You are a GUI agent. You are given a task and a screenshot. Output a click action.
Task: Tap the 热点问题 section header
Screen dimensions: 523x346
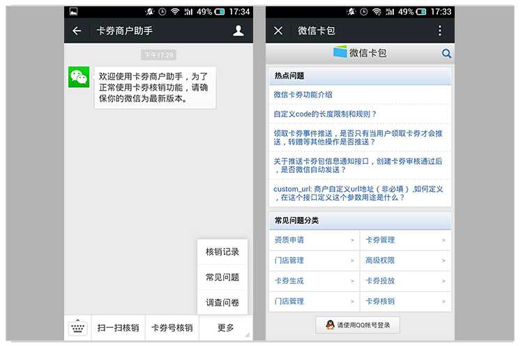[x=360, y=76]
